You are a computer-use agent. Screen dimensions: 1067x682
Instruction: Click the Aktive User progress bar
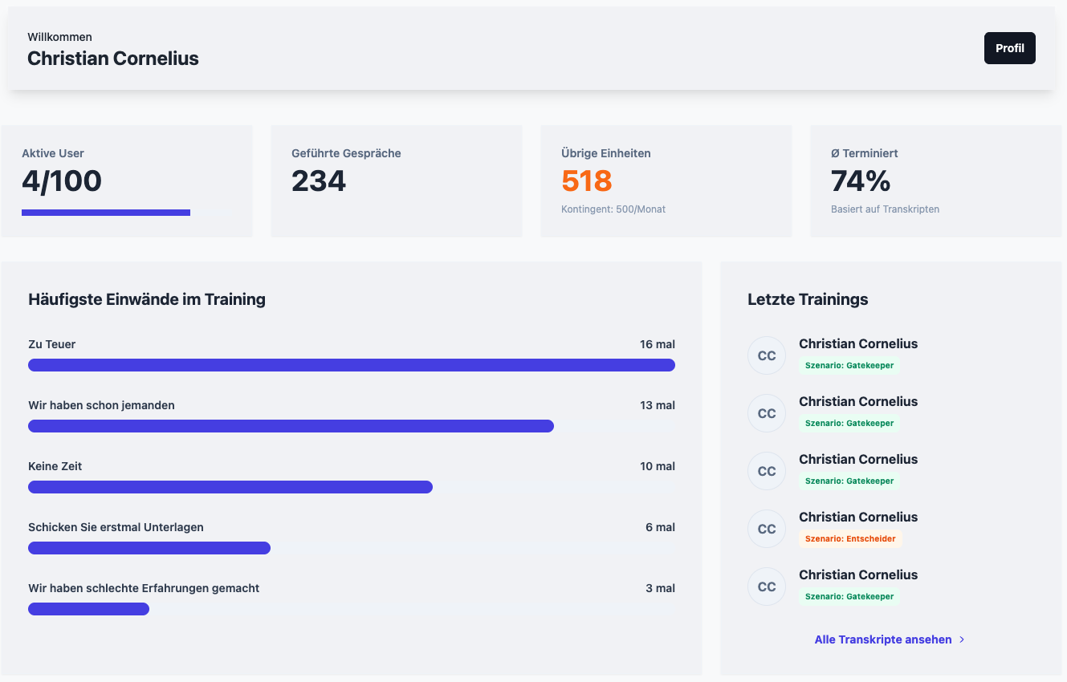point(105,212)
